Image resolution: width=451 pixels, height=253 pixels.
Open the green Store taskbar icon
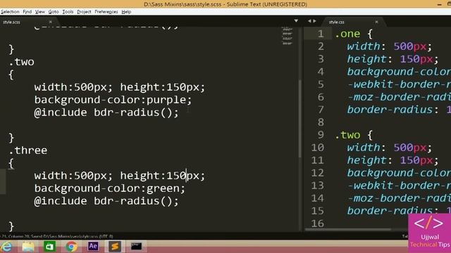pyautogui.click(x=49, y=247)
